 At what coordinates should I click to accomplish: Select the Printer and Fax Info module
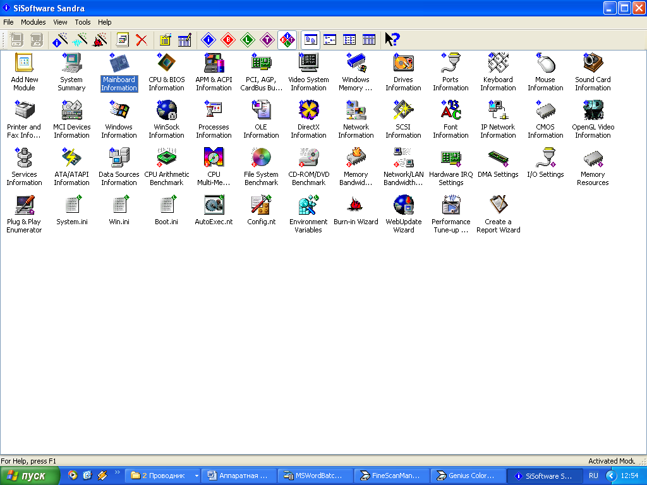click(24, 119)
